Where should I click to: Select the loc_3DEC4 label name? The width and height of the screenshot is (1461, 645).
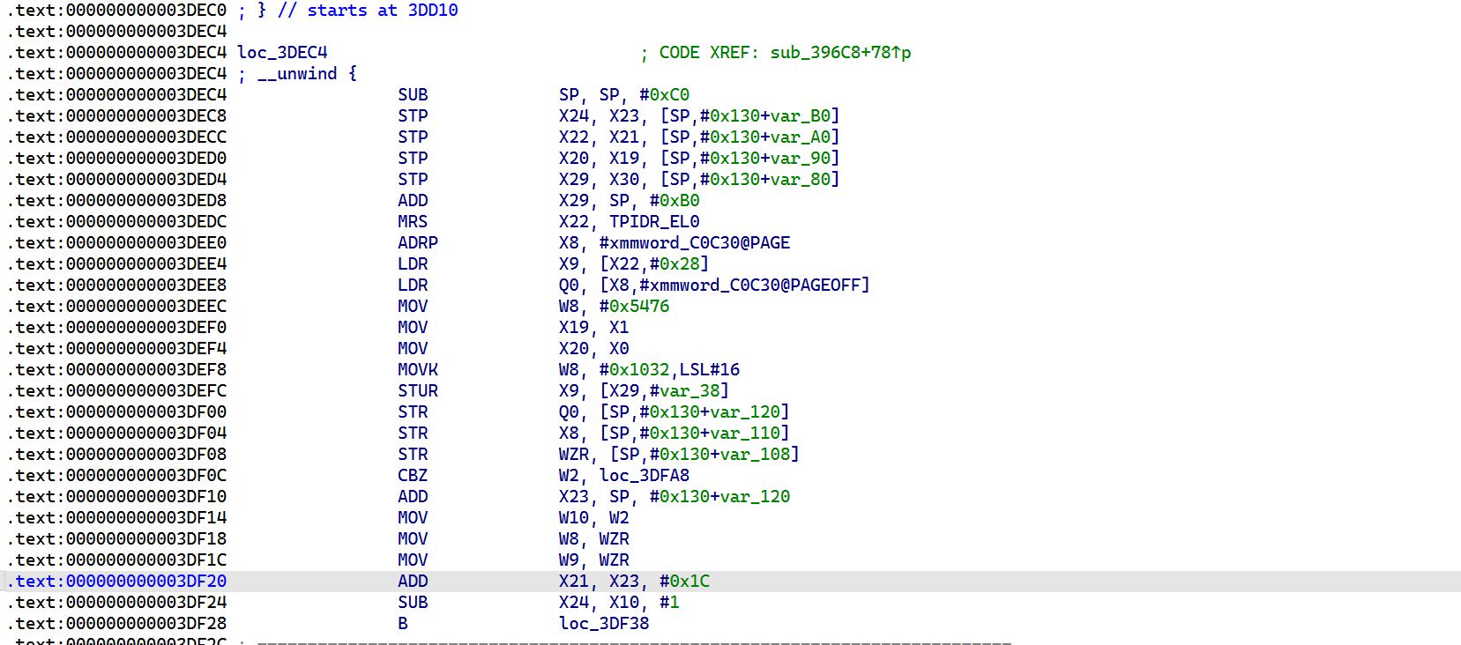(x=282, y=53)
